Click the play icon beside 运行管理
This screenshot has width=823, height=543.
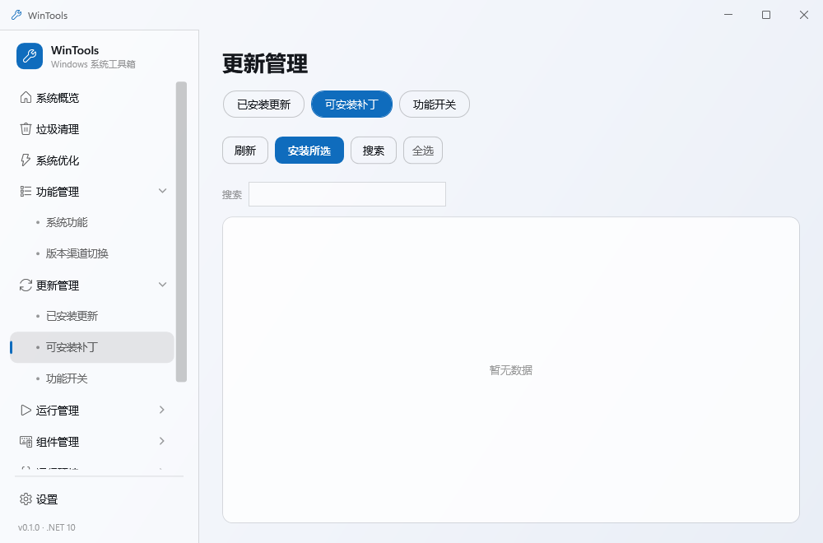point(26,411)
